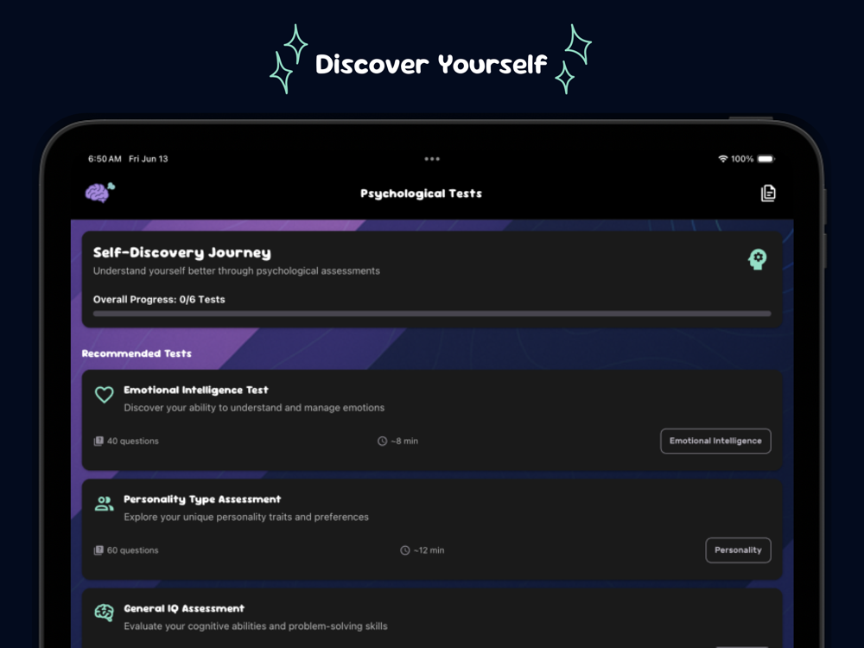
Task: Click the 'Overall Progress: 0/6 Tests' text
Action: (x=159, y=299)
